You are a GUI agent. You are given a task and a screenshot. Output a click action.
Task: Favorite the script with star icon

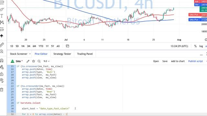[34, 61]
